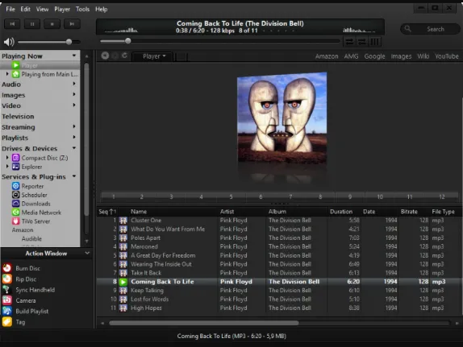The width and height of the screenshot is (463, 347).
Task: Open the Scheduler service
Action: 34,195
